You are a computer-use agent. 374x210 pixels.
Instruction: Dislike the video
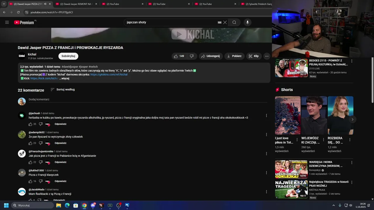(192, 56)
